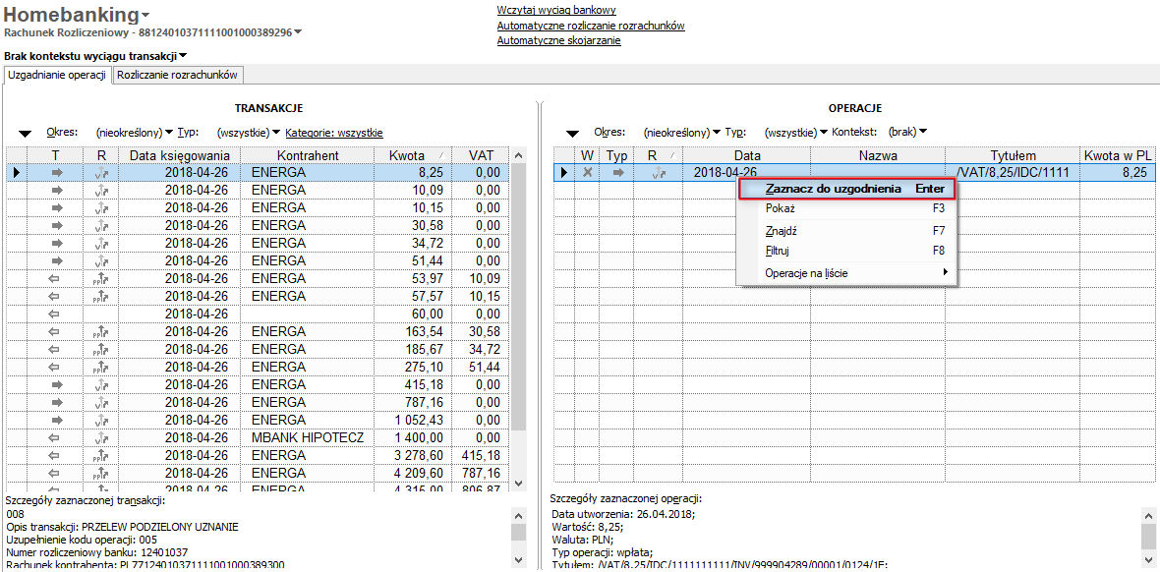1160x572 pixels.
Task: Open the Homebanking title dropdown arrow
Action: 145,16
